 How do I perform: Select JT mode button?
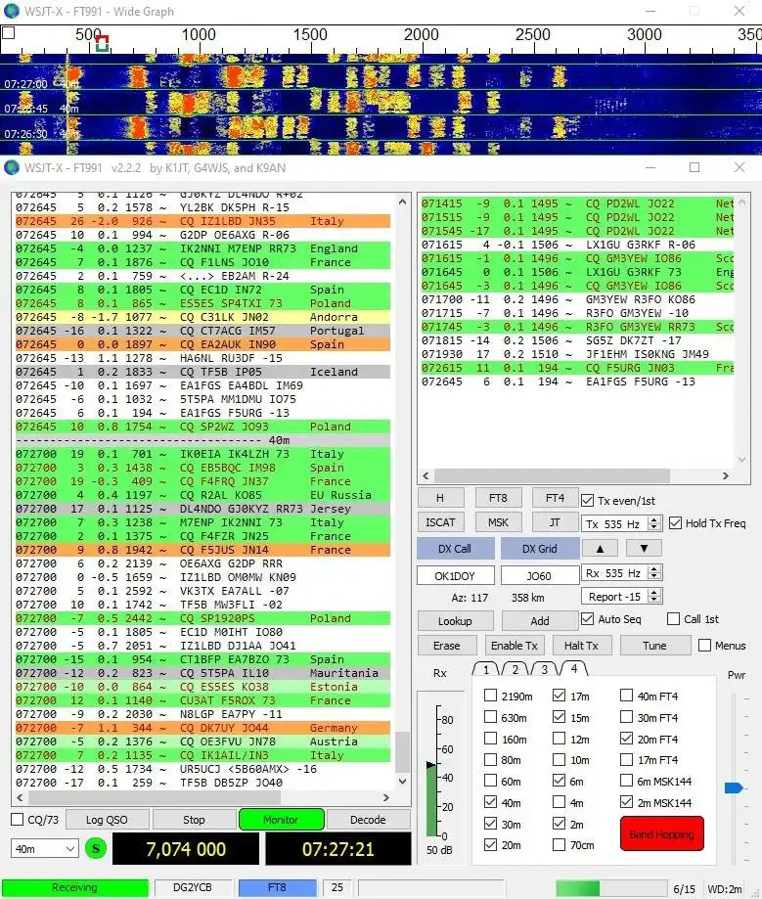pos(555,522)
